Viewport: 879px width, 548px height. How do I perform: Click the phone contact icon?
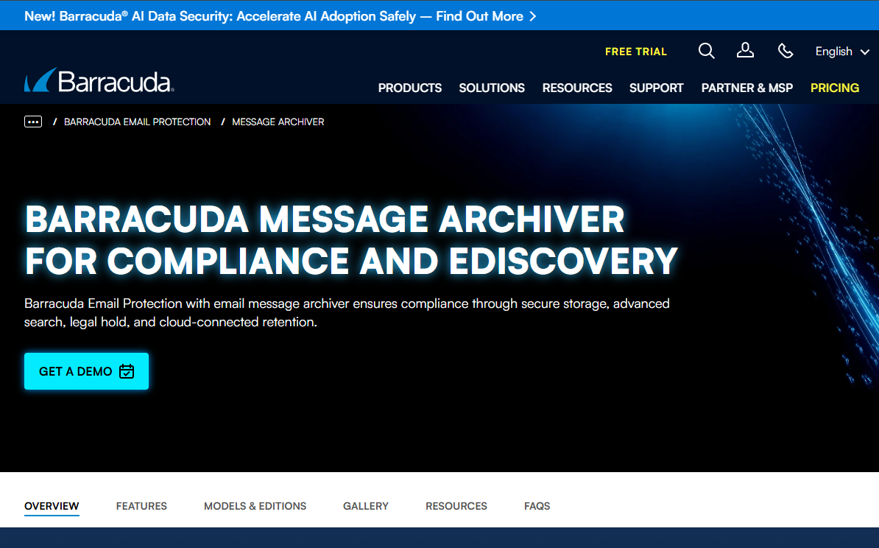click(786, 51)
